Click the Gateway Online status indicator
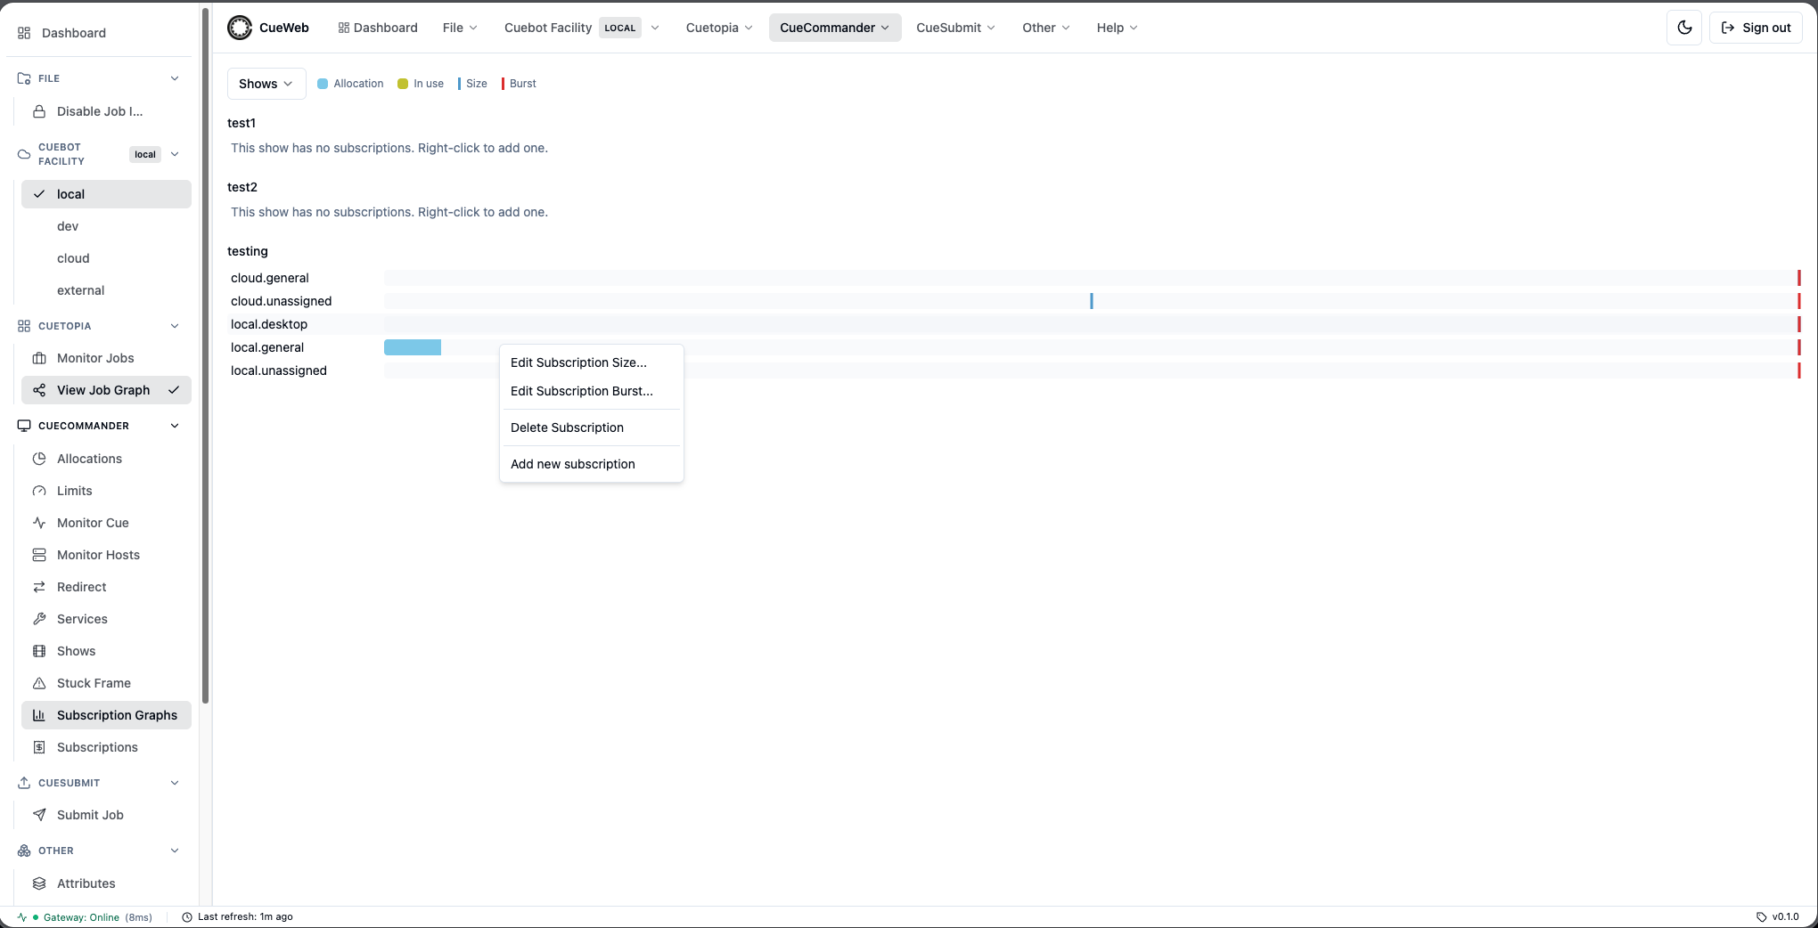The width and height of the screenshot is (1818, 928). (85, 917)
